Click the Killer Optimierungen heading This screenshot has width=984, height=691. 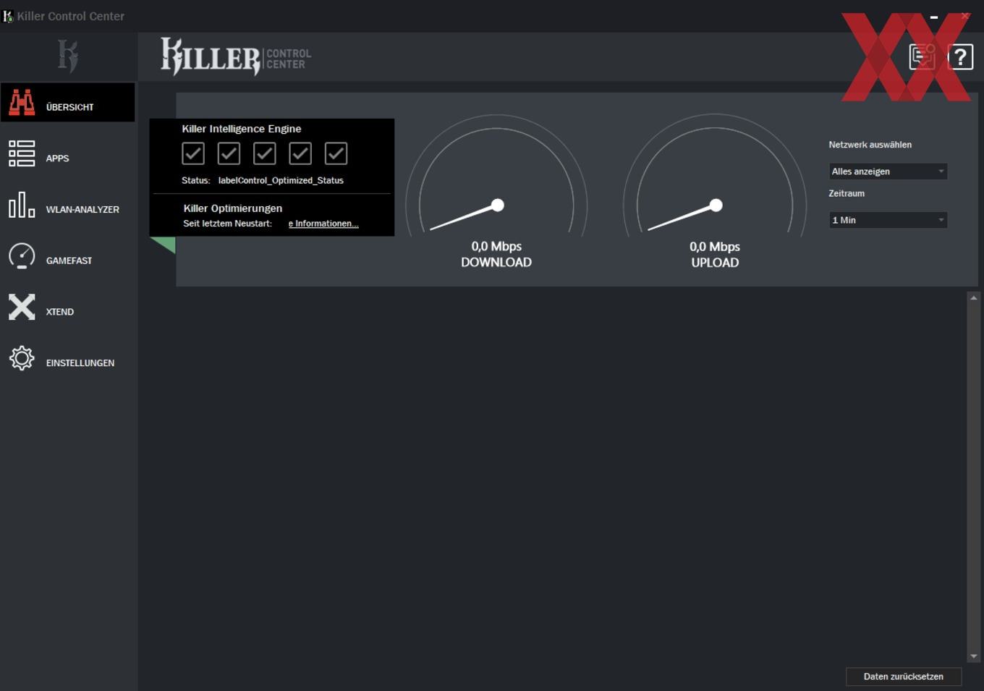tap(233, 208)
